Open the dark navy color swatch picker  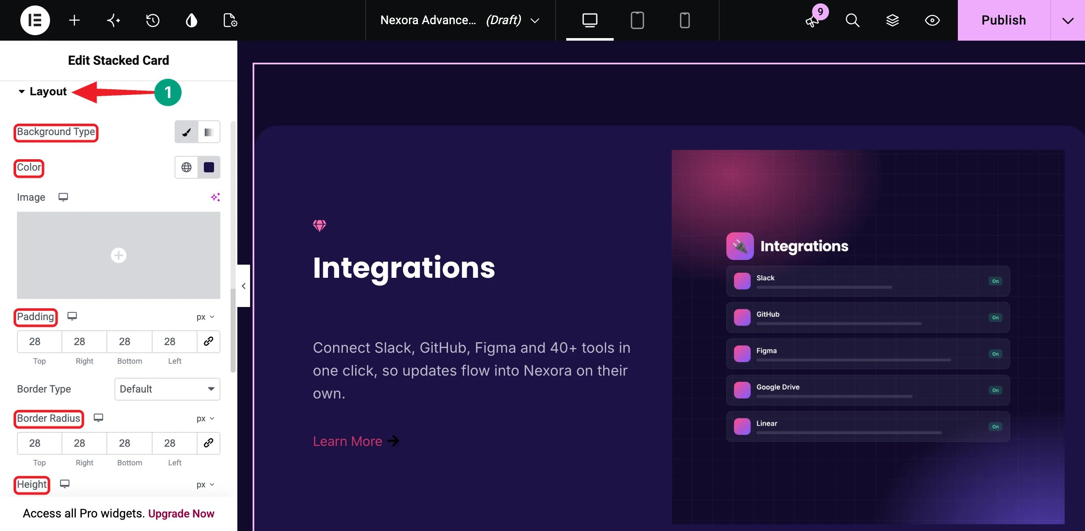[209, 167]
